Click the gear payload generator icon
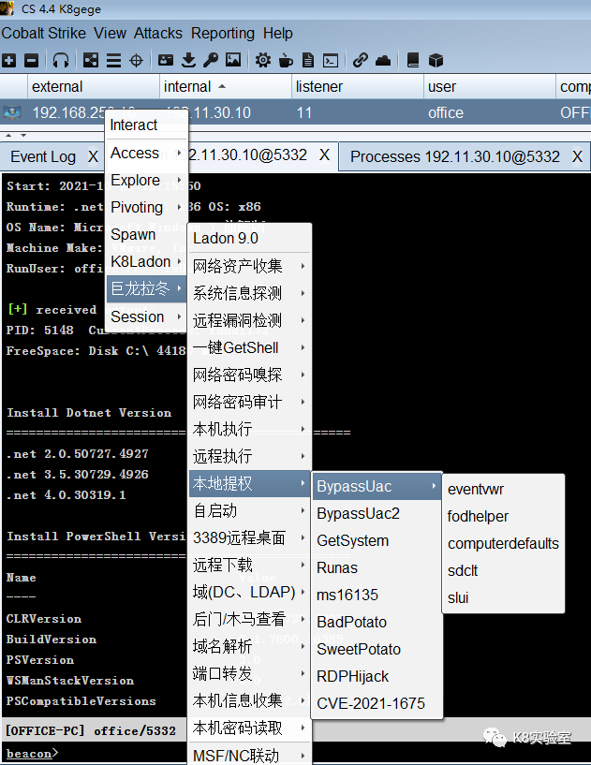Screen dimensions: 591x765 click(263, 61)
